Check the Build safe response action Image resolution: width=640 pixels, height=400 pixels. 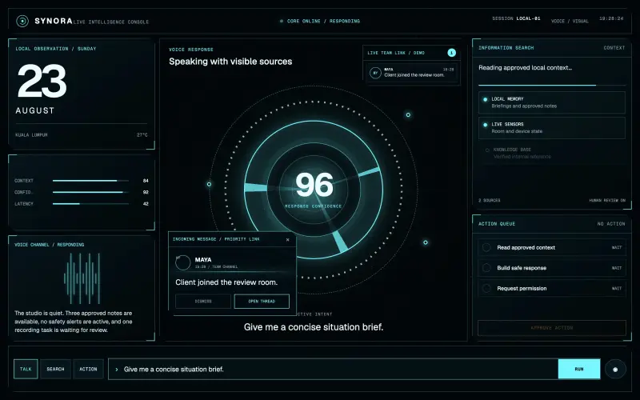486,268
